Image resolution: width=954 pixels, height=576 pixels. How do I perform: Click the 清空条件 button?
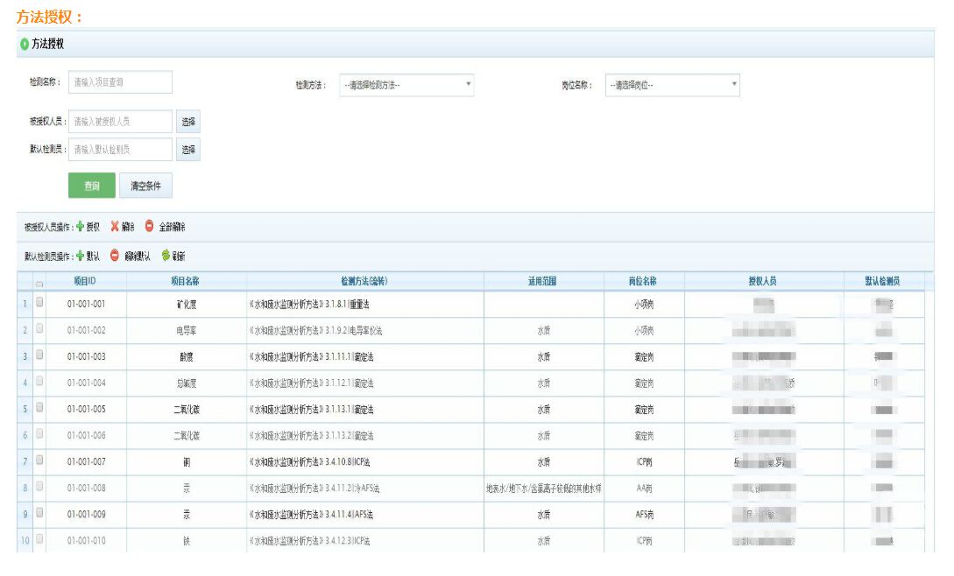coord(145,186)
